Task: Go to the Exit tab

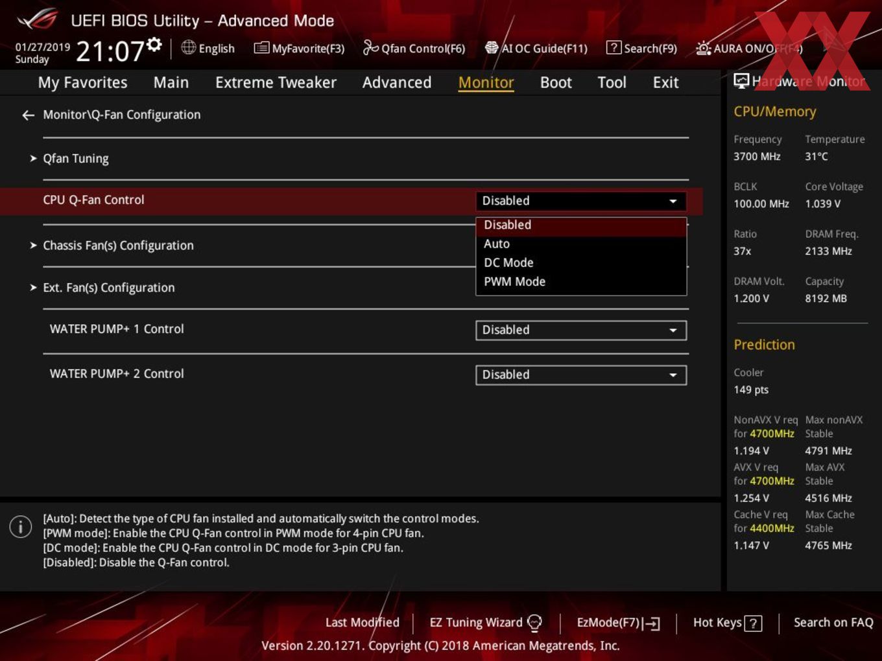Action: point(665,83)
